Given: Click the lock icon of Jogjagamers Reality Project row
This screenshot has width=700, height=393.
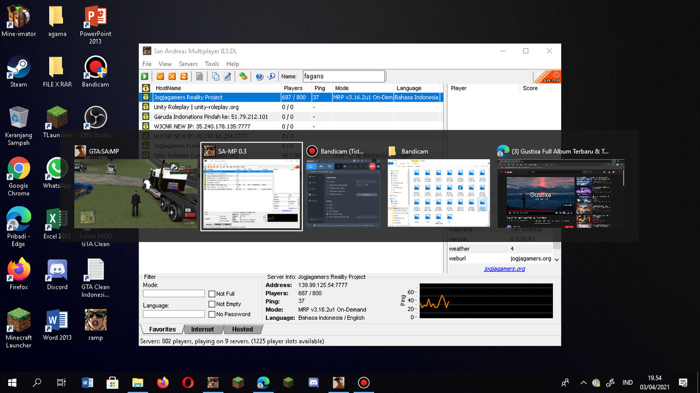Looking at the screenshot, I should point(146,97).
